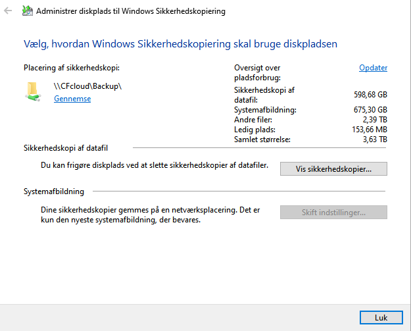Click the Windows Backup title icon
The width and height of the screenshot is (411, 331).
(x=28, y=11)
